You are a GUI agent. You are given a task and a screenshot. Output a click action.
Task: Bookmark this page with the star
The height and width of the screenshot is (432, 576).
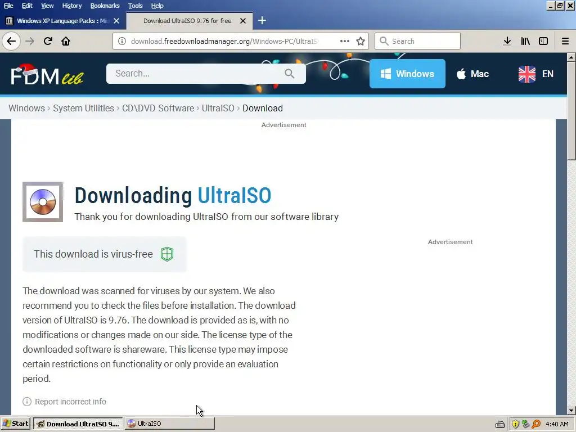[x=361, y=41]
